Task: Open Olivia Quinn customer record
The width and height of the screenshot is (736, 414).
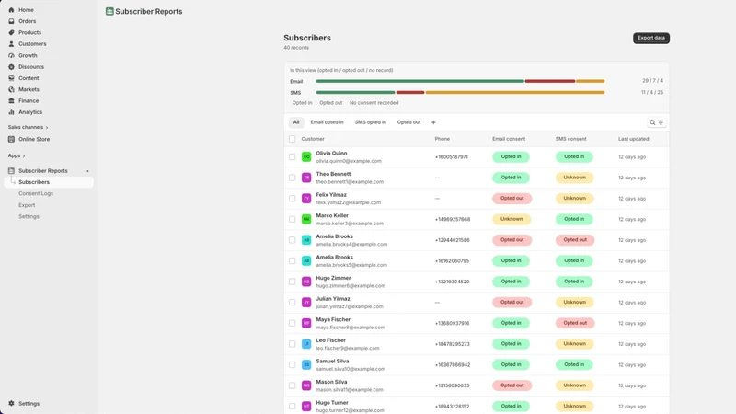Action: point(331,153)
